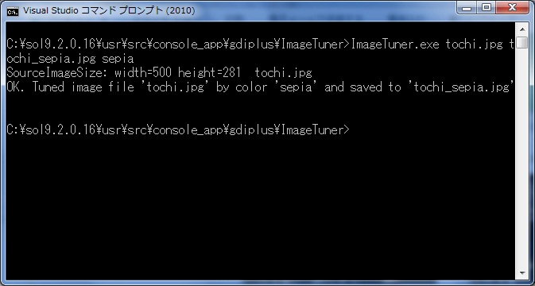This screenshot has height=286, width=535.
Task: Click the quoted 'sepia' color name in the OK line
Action: tap(297, 87)
